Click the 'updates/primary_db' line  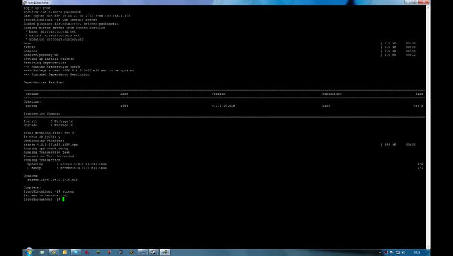tap(41, 55)
